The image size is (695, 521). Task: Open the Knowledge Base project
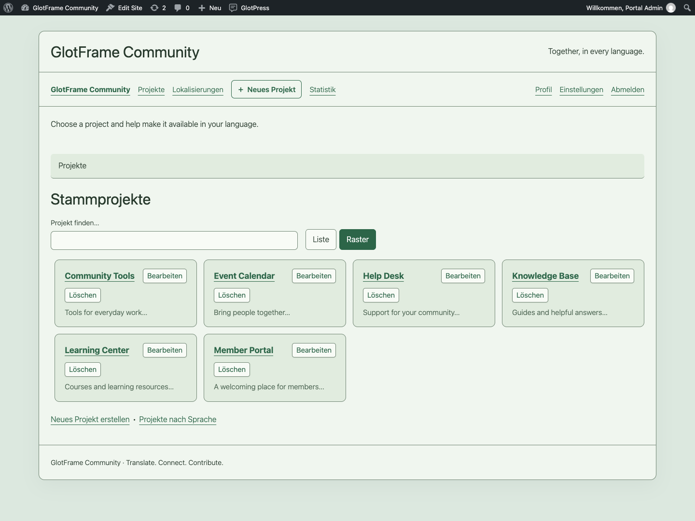[545, 276]
